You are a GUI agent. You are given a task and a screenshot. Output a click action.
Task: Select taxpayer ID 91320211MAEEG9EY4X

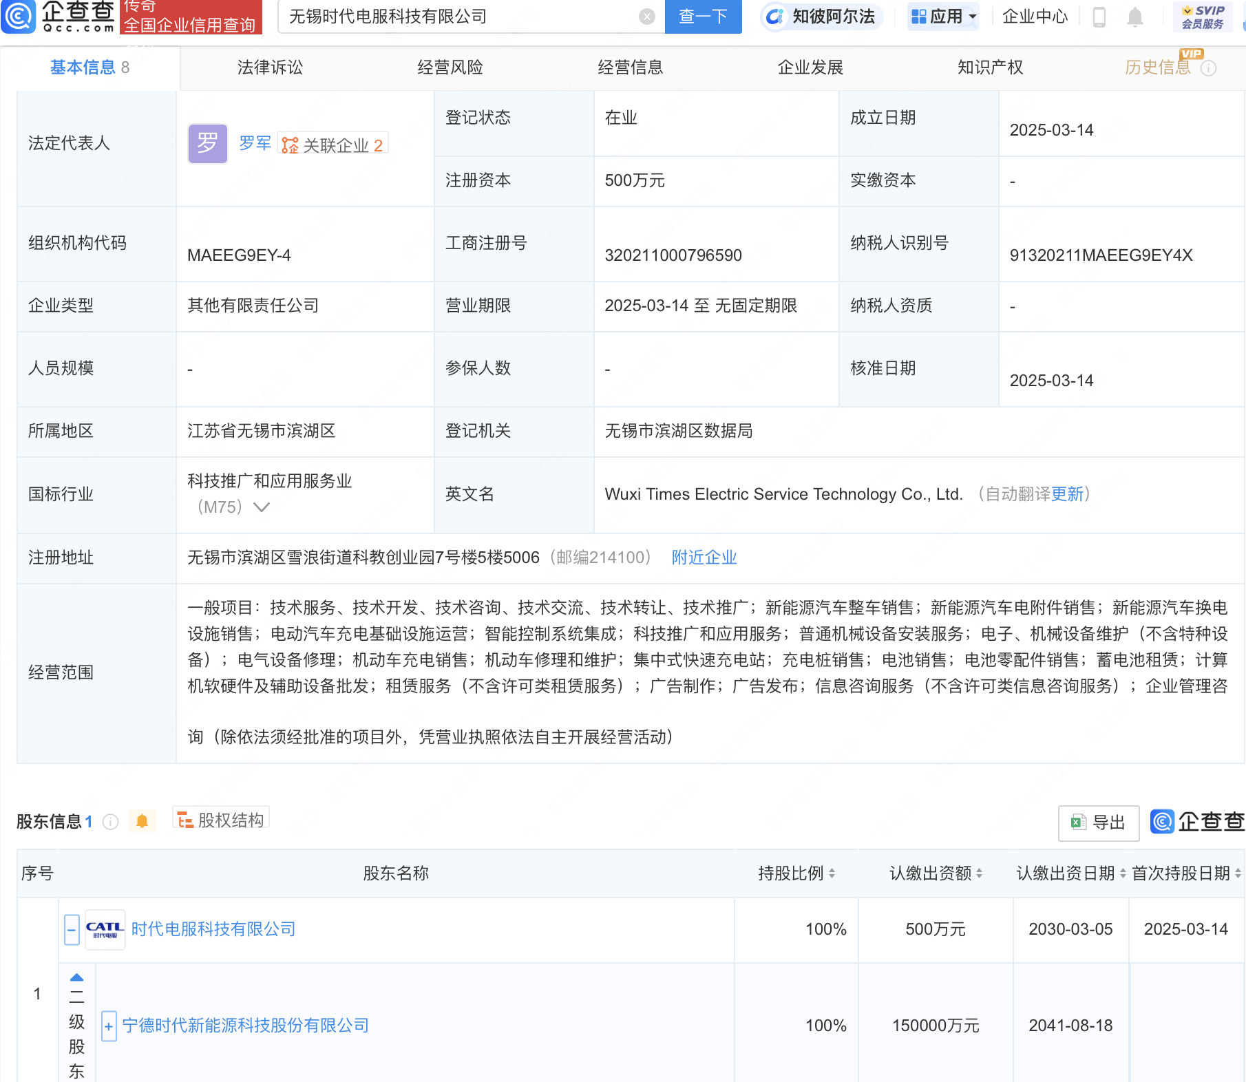(x=1101, y=255)
